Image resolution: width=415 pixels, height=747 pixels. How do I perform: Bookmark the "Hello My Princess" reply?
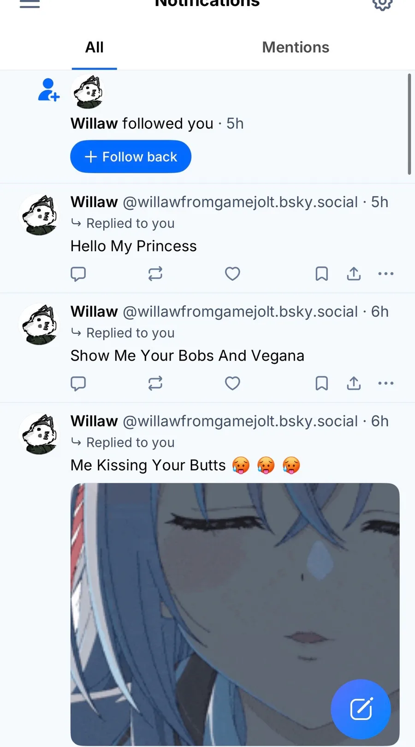321,273
